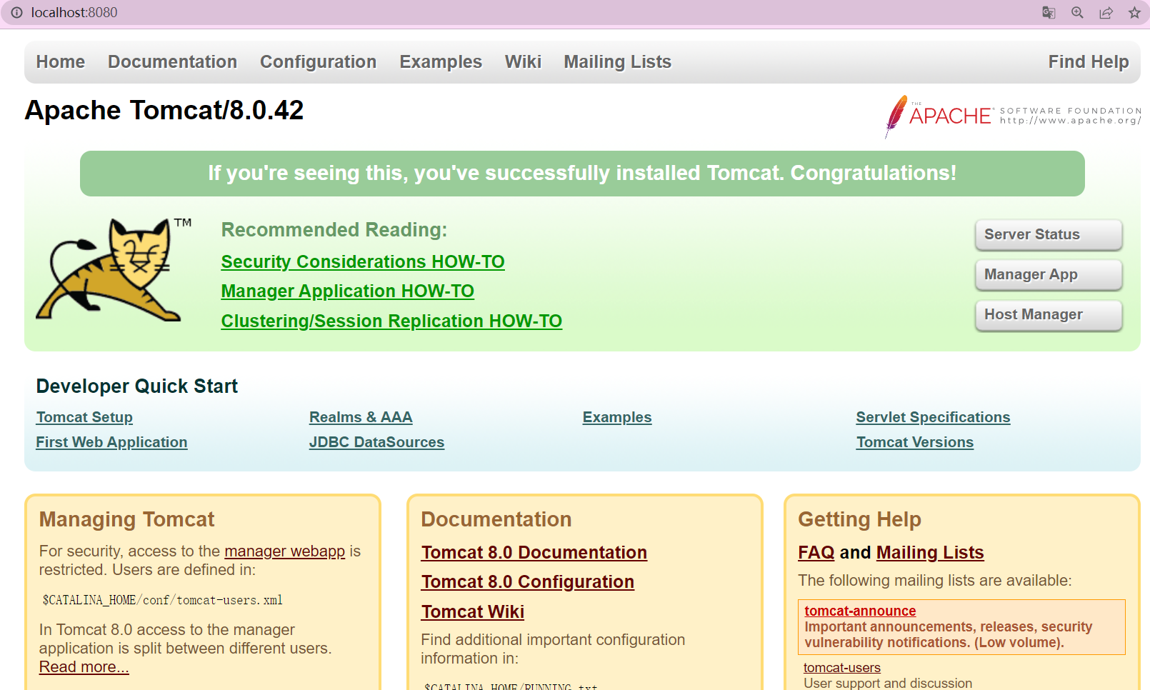
Task: Click Find Help in the navigation bar
Action: tap(1088, 62)
